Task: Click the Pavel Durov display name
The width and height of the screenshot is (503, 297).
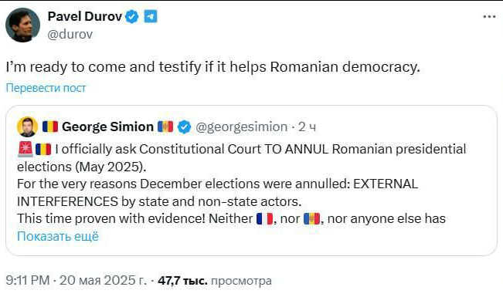Action: click(x=85, y=16)
